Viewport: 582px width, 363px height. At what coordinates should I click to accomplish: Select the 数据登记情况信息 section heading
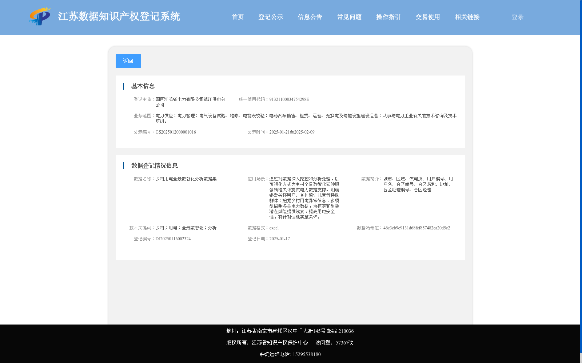[x=155, y=166]
